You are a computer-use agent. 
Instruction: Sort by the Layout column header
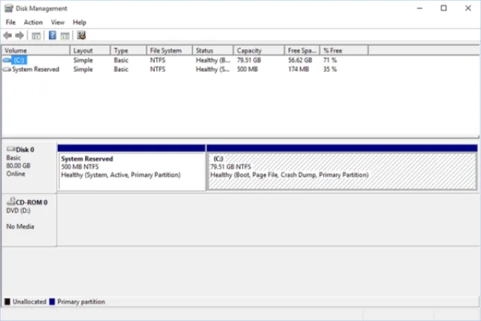coord(90,50)
